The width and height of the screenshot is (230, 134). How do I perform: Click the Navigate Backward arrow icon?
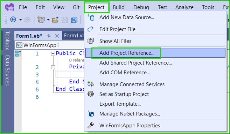(13, 20)
